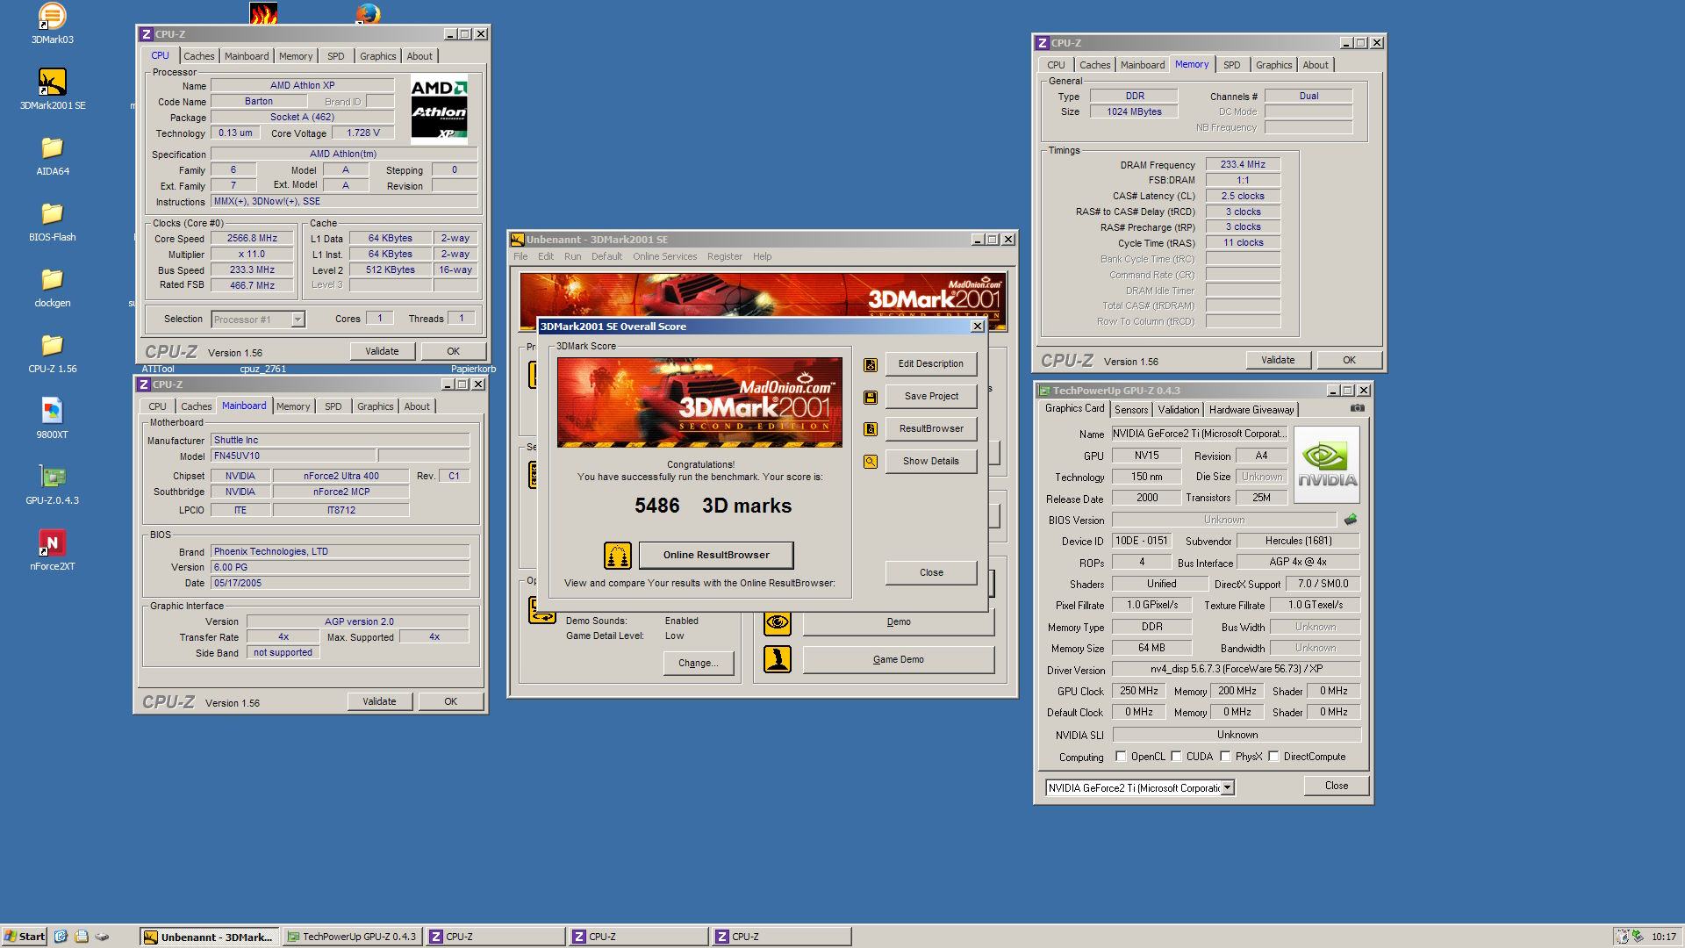Open the 3DMark2001 SE desktop icon
Image resolution: width=1685 pixels, height=948 pixels.
click(52, 90)
